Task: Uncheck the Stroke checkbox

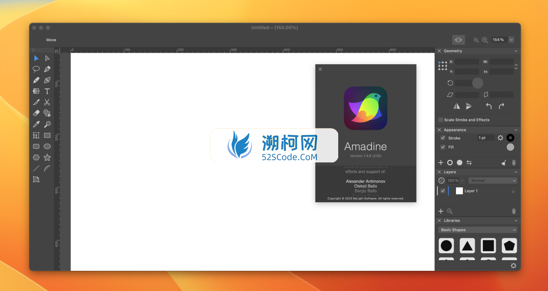Action: [x=443, y=138]
